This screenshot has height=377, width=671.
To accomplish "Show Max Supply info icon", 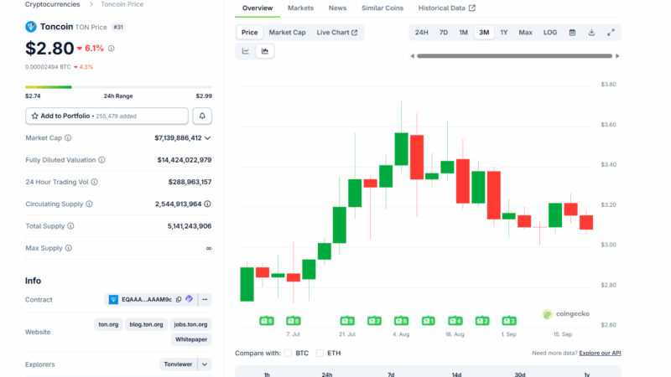I will click(69, 248).
